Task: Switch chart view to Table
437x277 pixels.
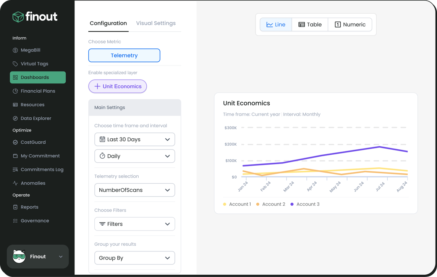Action: point(310,25)
